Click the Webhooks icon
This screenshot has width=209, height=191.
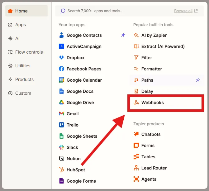point(136,103)
